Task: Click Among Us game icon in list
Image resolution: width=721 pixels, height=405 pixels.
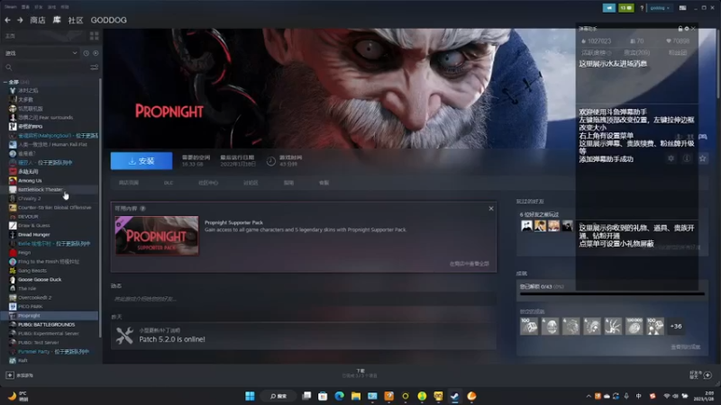Action: [13, 181]
